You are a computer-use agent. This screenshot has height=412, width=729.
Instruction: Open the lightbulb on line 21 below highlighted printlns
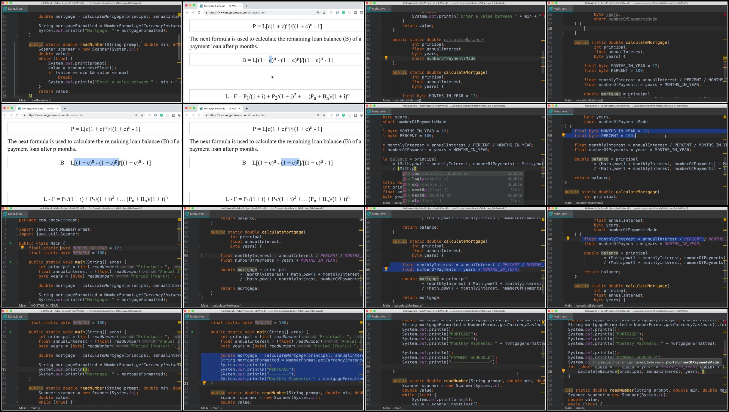[x=204, y=383]
